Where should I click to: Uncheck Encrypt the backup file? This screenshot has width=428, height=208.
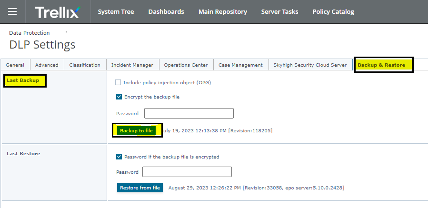[119, 97]
